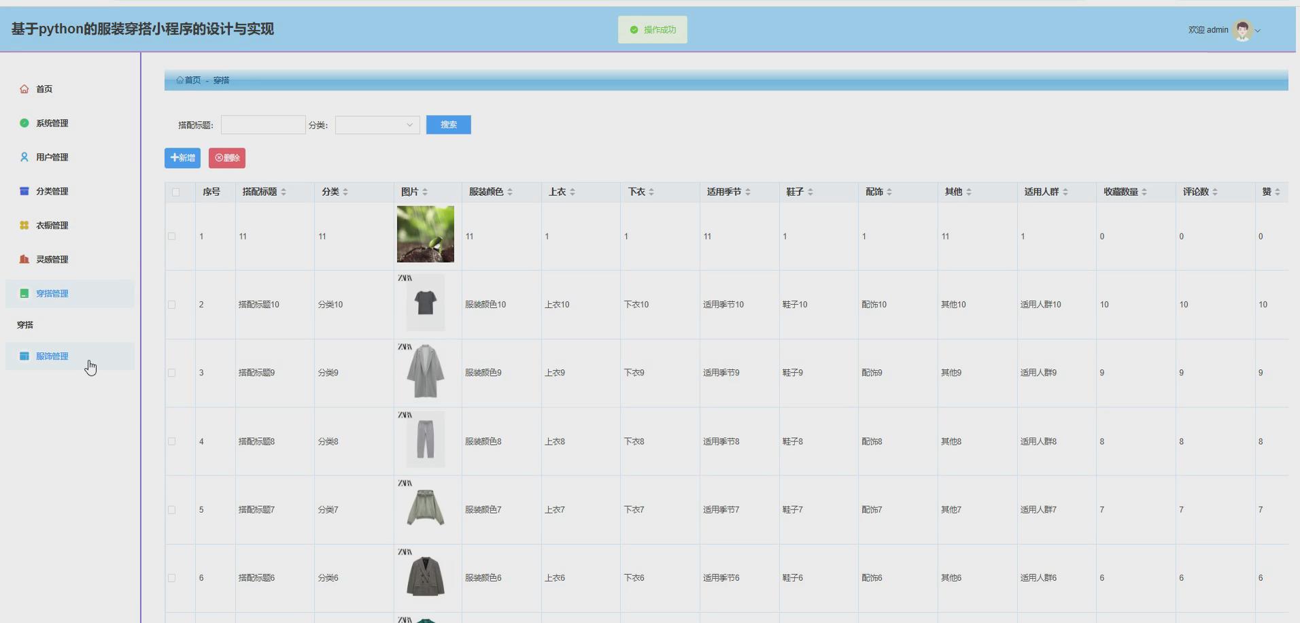Screen dimensions: 1300x623
Task: Open the grey blazer thumbnail in row 6
Action: (426, 577)
